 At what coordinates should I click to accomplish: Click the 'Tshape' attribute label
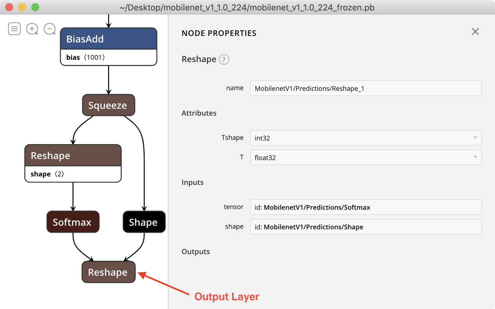pos(232,138)
